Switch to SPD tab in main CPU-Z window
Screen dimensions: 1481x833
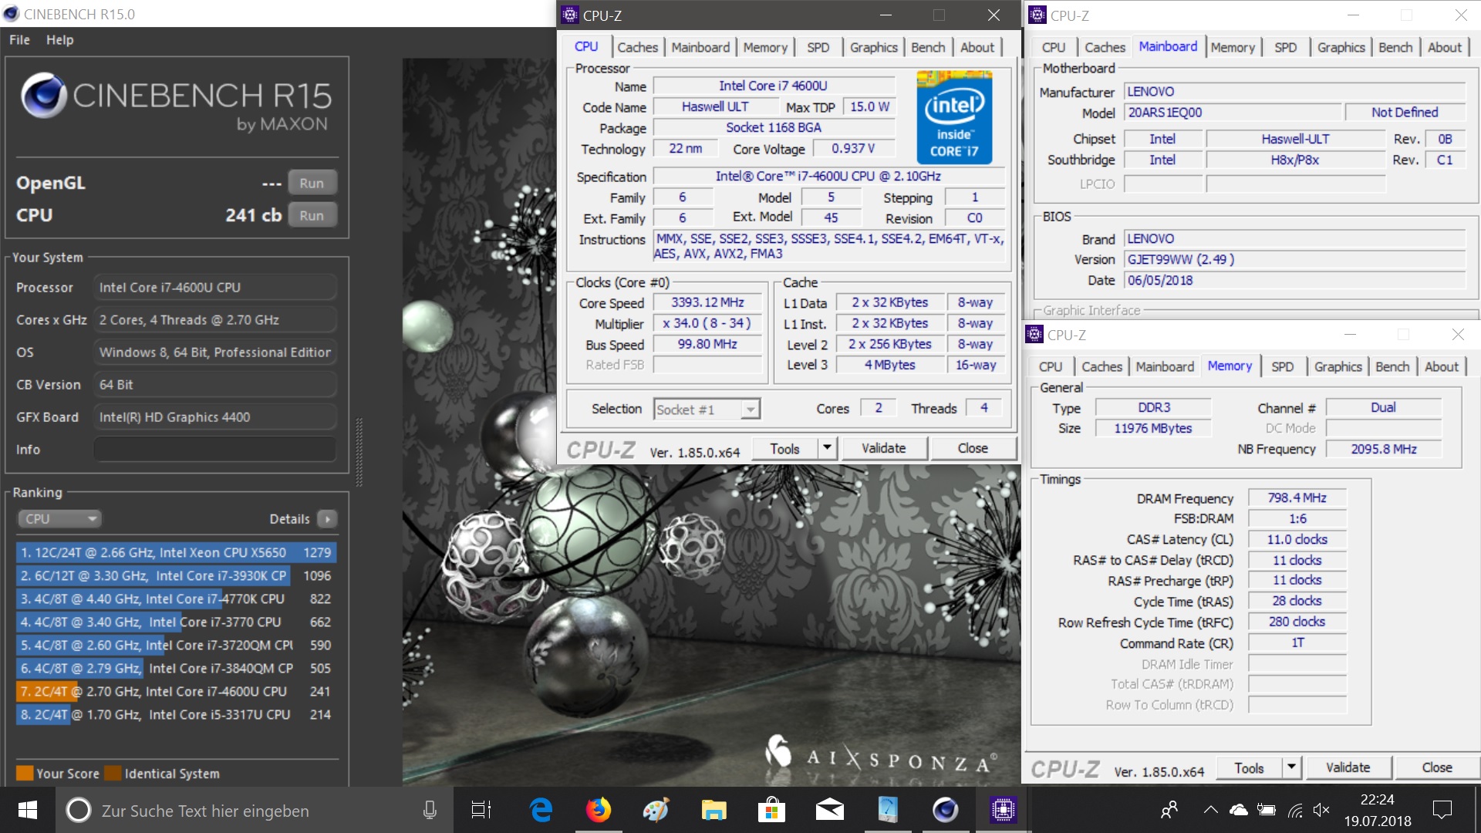pyautogui.click(x=818, y=47)
